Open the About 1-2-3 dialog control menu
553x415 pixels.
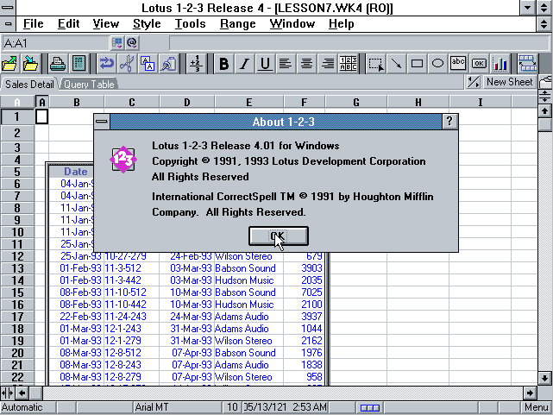coord(102,122)
